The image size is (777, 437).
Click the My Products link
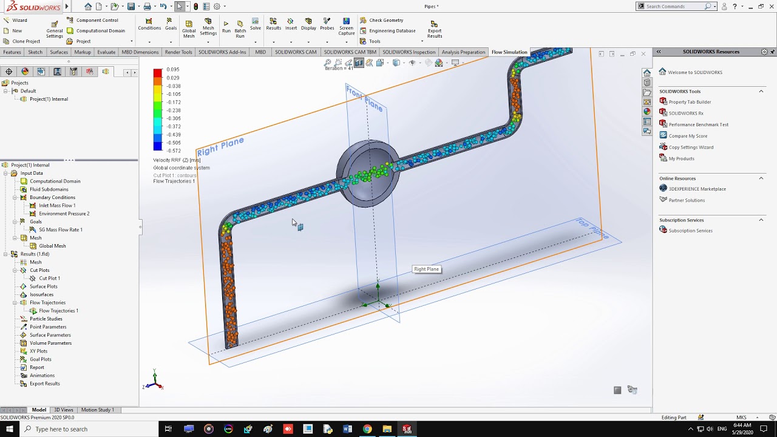pos(681,158)
